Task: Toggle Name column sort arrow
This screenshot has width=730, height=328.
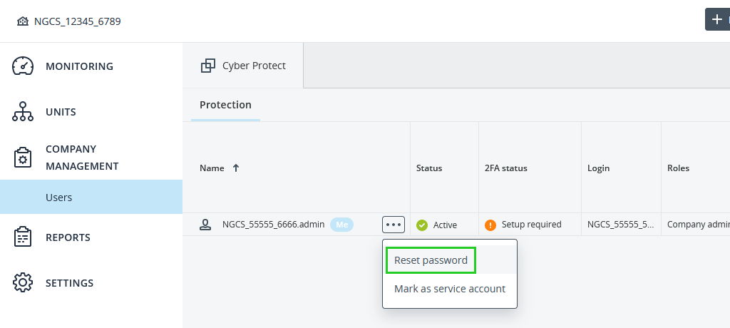Action: 236,168
